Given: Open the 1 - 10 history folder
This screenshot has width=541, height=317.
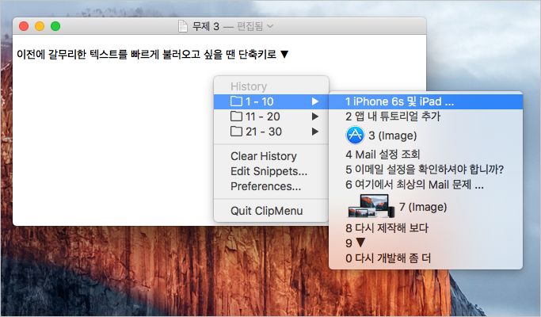Looking at the screenshot, I should click(271, 101).
